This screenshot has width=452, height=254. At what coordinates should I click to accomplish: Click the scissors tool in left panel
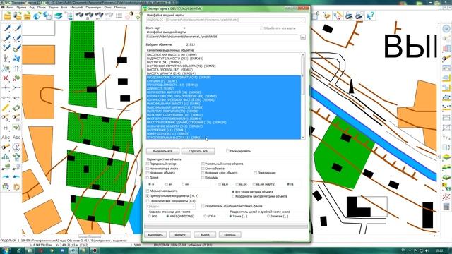[x=6, y=68]
